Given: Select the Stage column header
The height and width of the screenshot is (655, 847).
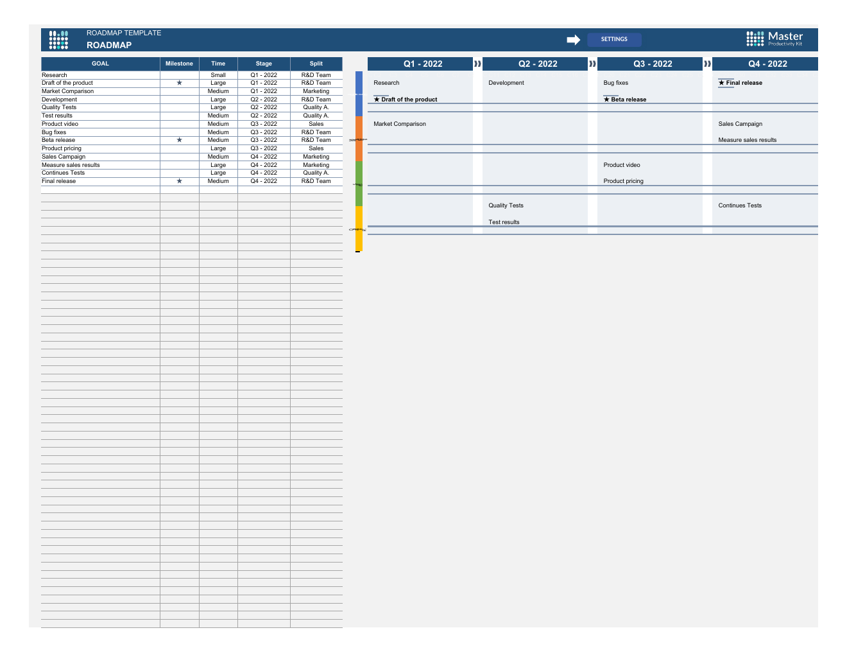Looking at the screenshot, I should (x=264, y=64).
